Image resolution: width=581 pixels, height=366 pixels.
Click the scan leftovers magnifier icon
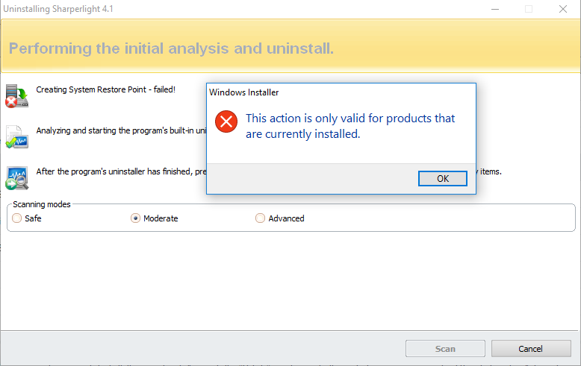pyautogui.click(x=16, y=178)
